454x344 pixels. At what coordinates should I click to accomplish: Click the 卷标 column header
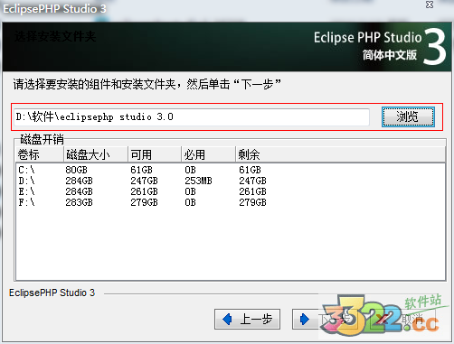point(40,154)
